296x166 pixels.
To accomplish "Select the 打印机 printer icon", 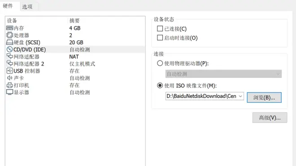I will pyautogui.click(x=9, y=85).
